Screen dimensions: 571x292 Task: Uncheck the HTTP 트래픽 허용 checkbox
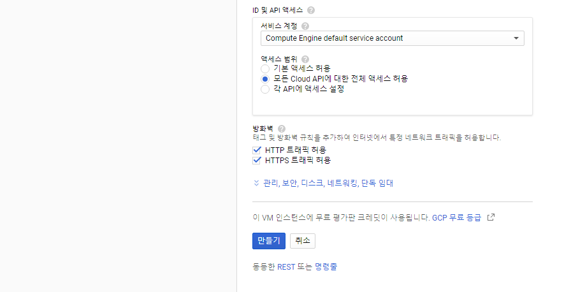pos(257,150)
